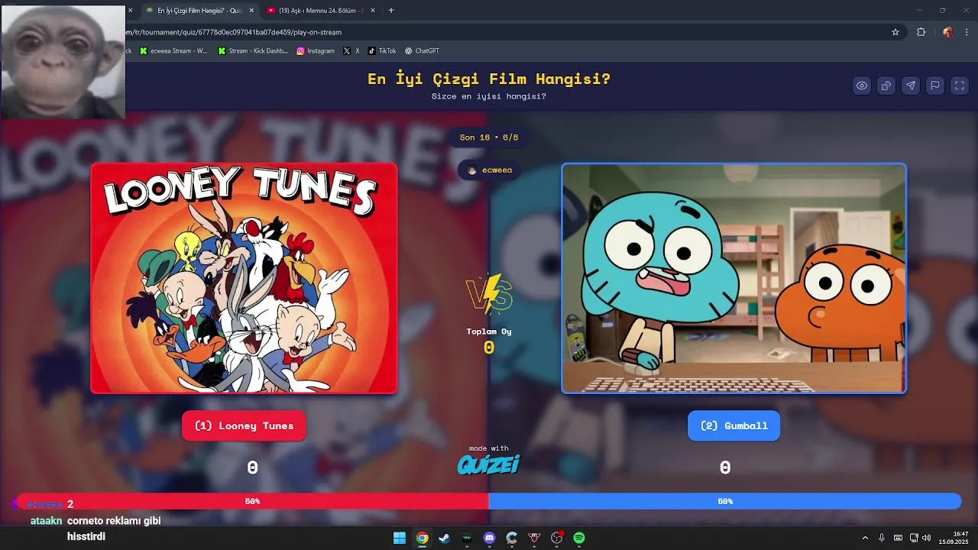Click the crescent C app taskbar icon
978x550 pixels.
click(512, 538)
